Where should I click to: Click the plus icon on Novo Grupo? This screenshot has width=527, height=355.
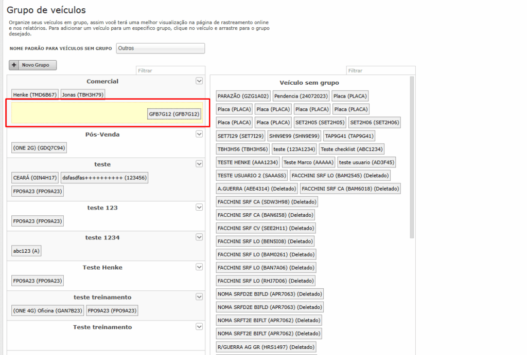[14, 65]
